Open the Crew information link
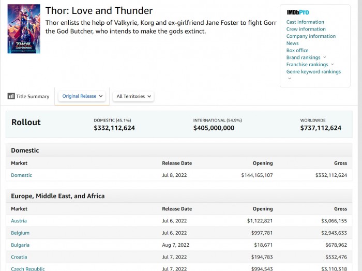362x271 pixels. click(306, 29)
